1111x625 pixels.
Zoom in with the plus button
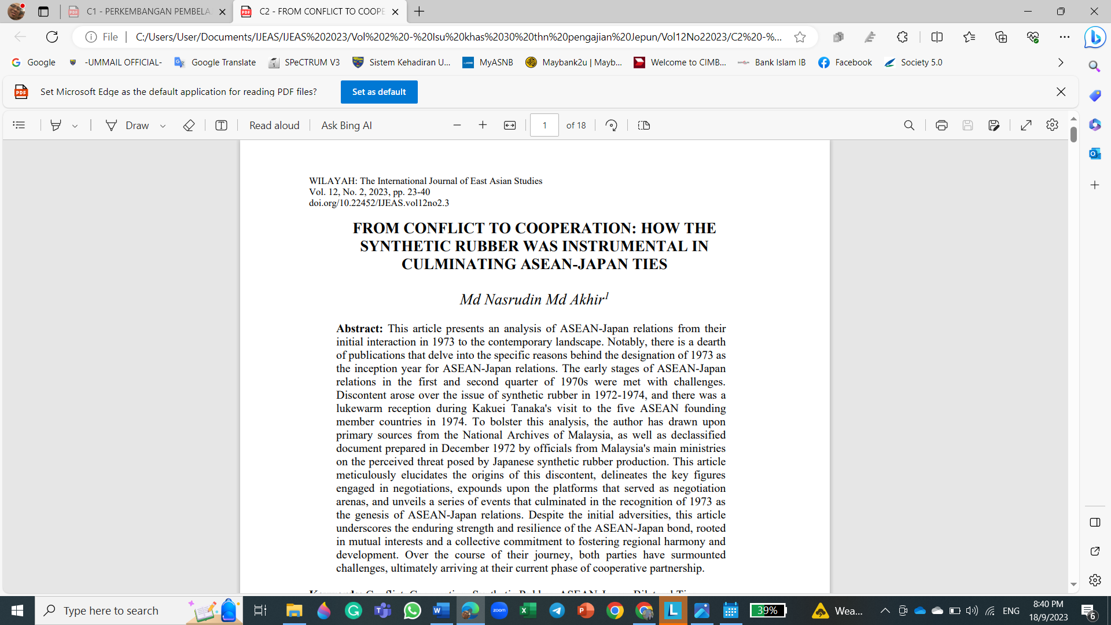tap(483, 125)
